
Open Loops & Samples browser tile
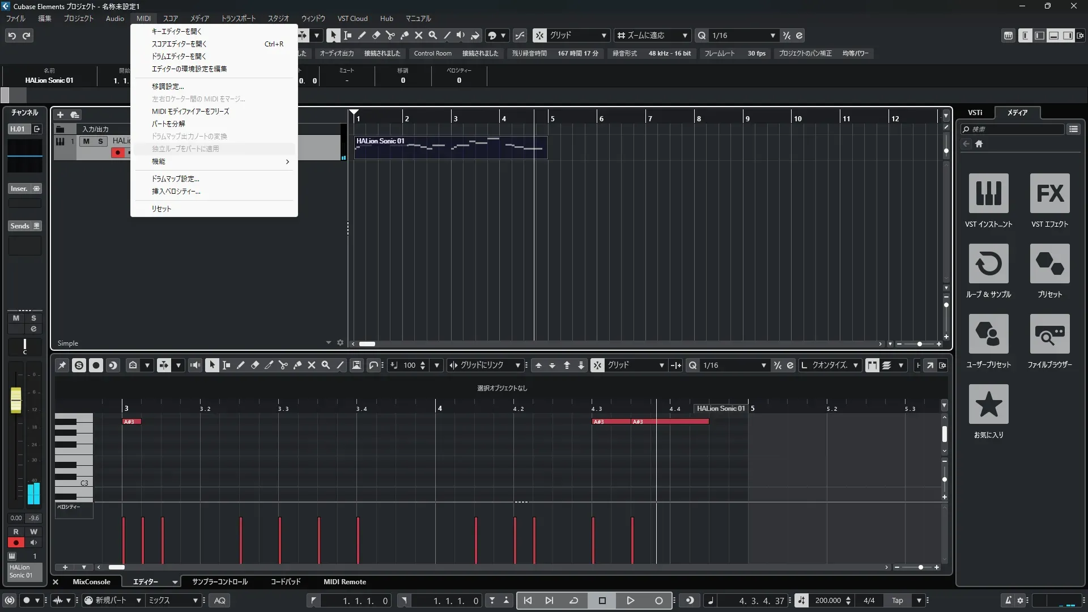pyautogui.click(x=988, y=263)
